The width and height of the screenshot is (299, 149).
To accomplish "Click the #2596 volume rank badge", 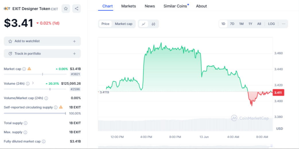I will pos(75,89).
